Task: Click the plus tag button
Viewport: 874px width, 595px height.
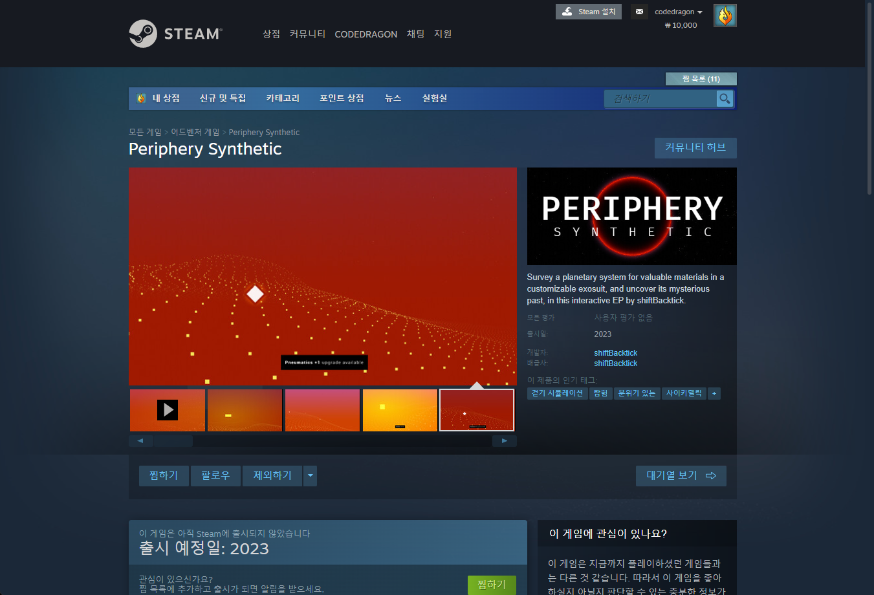Action: [x=714, y=393]
